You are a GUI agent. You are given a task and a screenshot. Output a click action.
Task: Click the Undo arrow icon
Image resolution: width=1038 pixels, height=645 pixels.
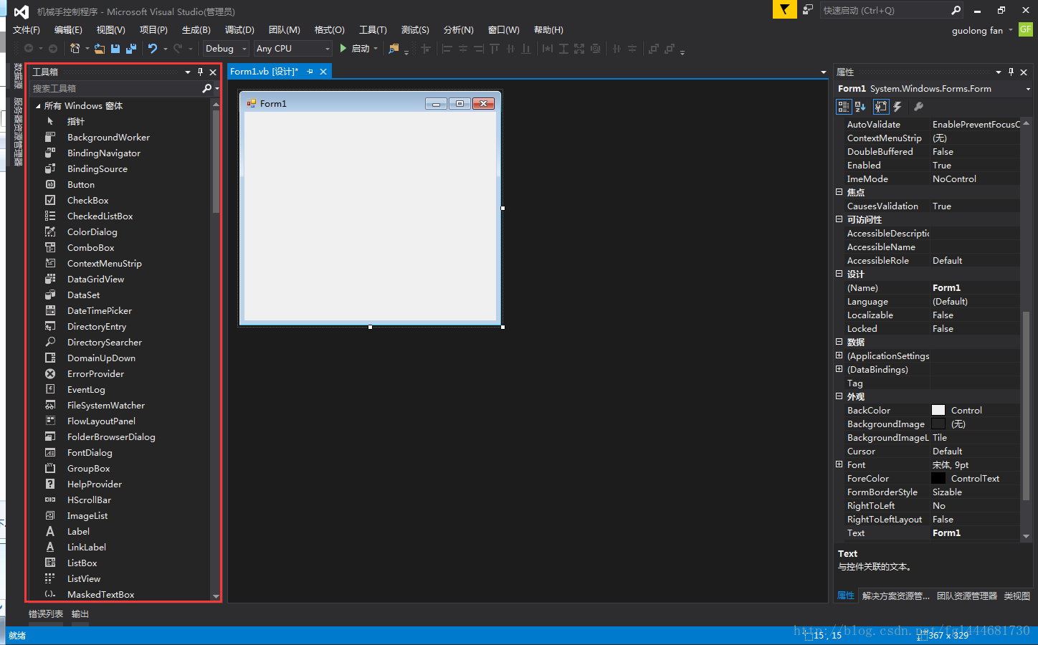tap(153, 48)
